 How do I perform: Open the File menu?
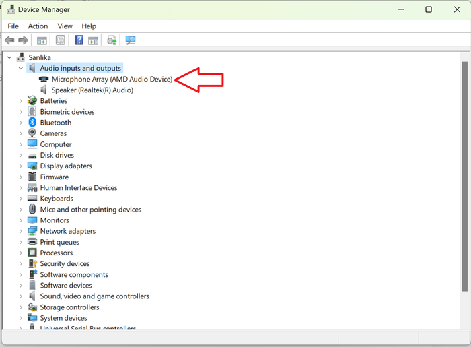click(13, 26)
